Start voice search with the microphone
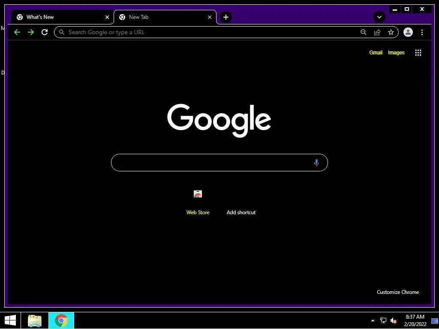Viewport: 439px width, 329px height. [x=316, y=162]
